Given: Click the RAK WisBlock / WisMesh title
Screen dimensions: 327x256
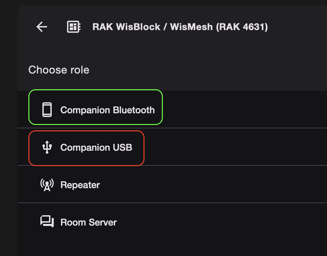Looking at the screenshot, I should coord(180,27).
